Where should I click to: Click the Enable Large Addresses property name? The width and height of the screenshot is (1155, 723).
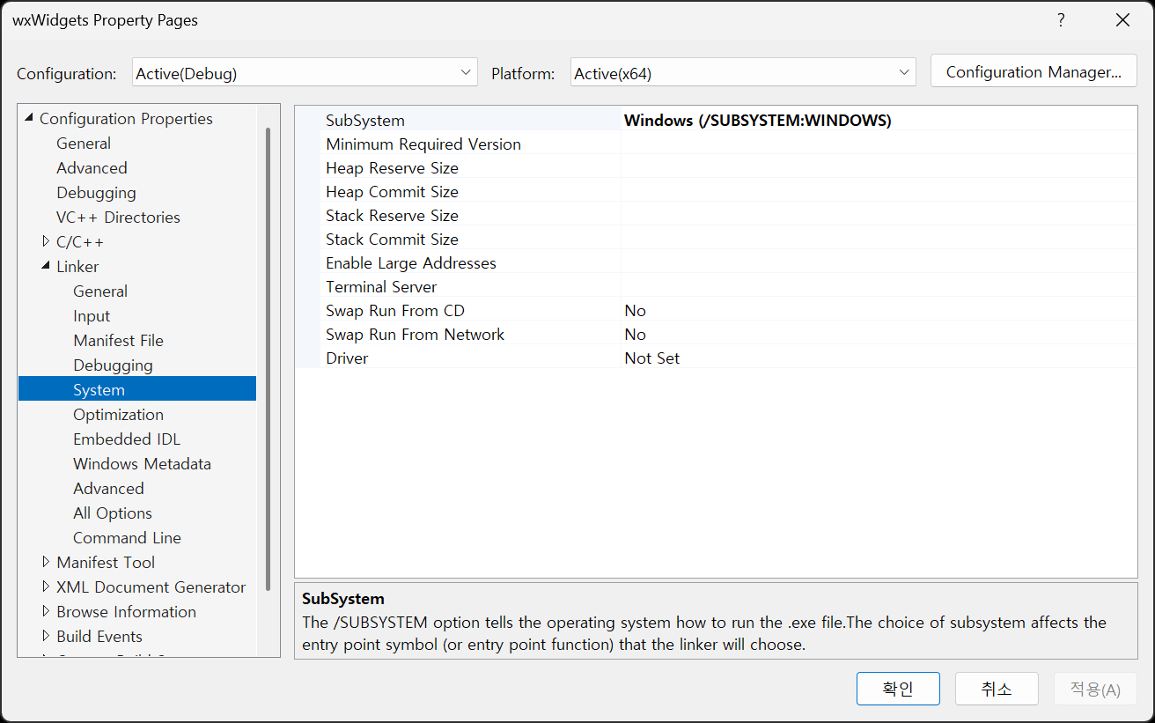411,263
